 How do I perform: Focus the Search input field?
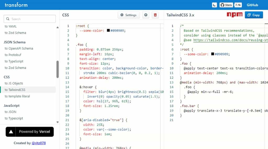point(30,19)
